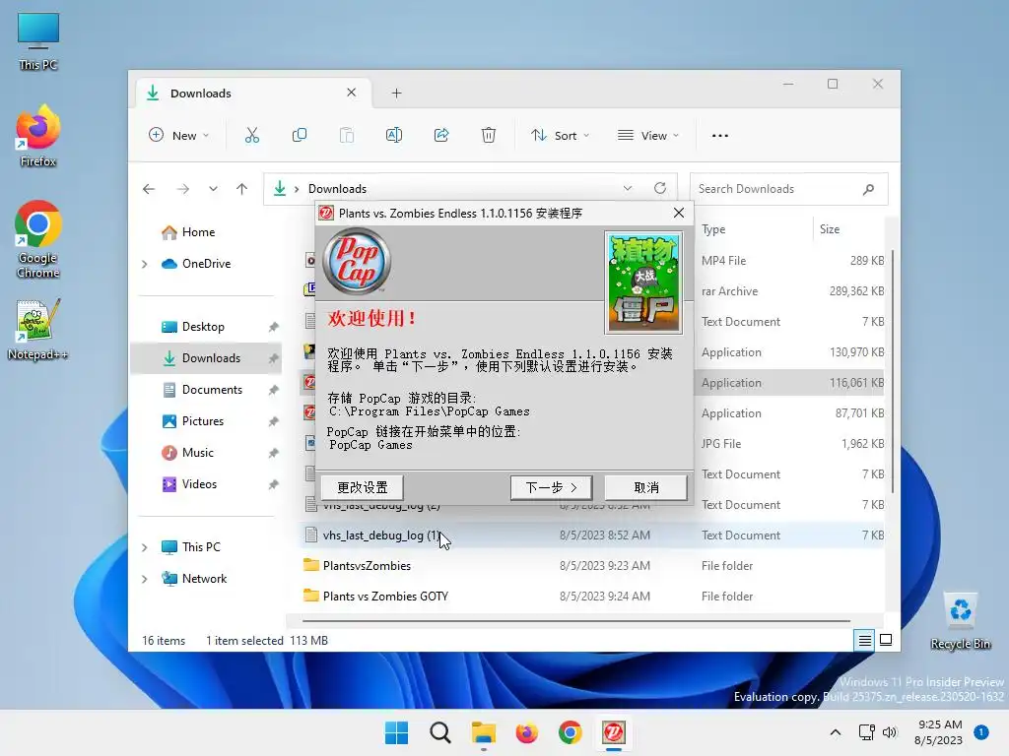Open the Sort dropdown menu
Viewport: 1009px width, 756px height.
click(x=560, y=135)
